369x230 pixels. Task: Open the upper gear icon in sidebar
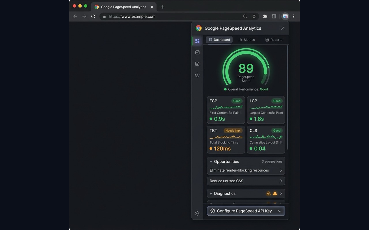(197, 75)
